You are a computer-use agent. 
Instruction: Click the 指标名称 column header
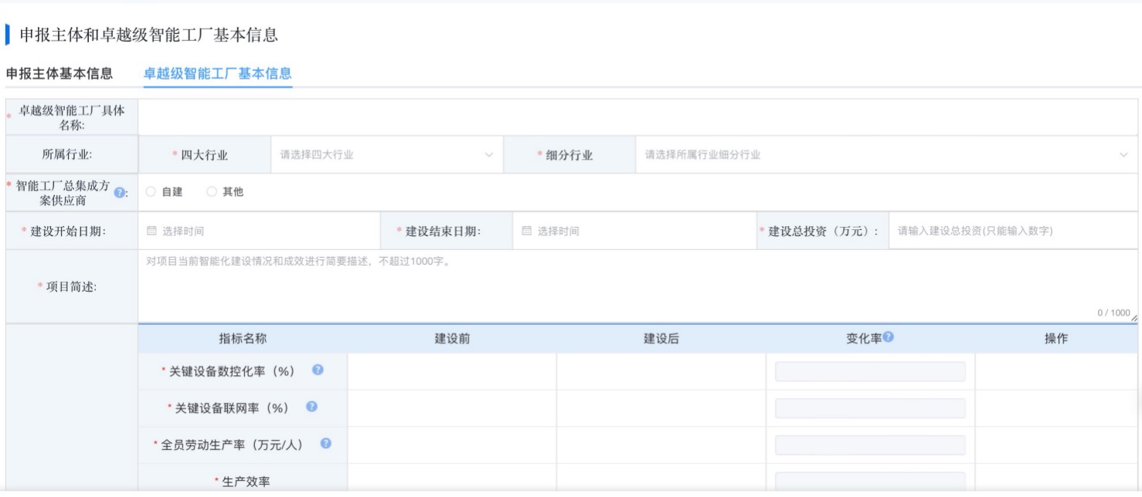pos(243,338)
